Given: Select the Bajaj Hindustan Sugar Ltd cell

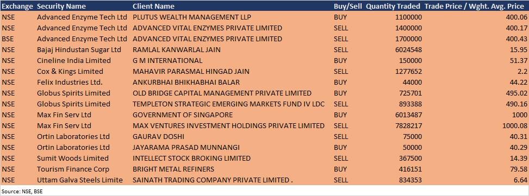Looking at the screenshot, I should click(79, 50).
